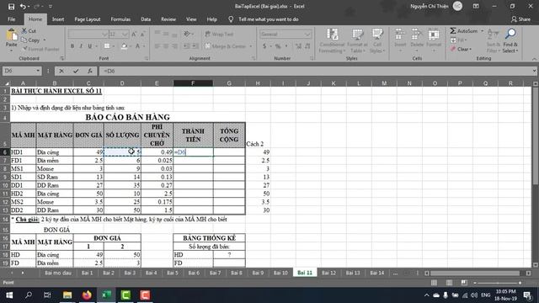This screenshot has width=539, height=303.
Task: Click the Save icon in the title bar
Action: pos(11,6)
